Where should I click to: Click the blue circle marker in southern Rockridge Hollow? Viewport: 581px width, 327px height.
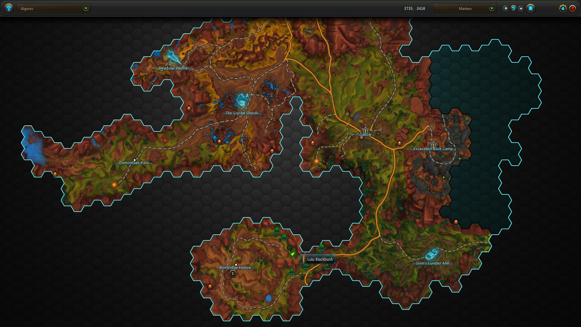(268, 298)
